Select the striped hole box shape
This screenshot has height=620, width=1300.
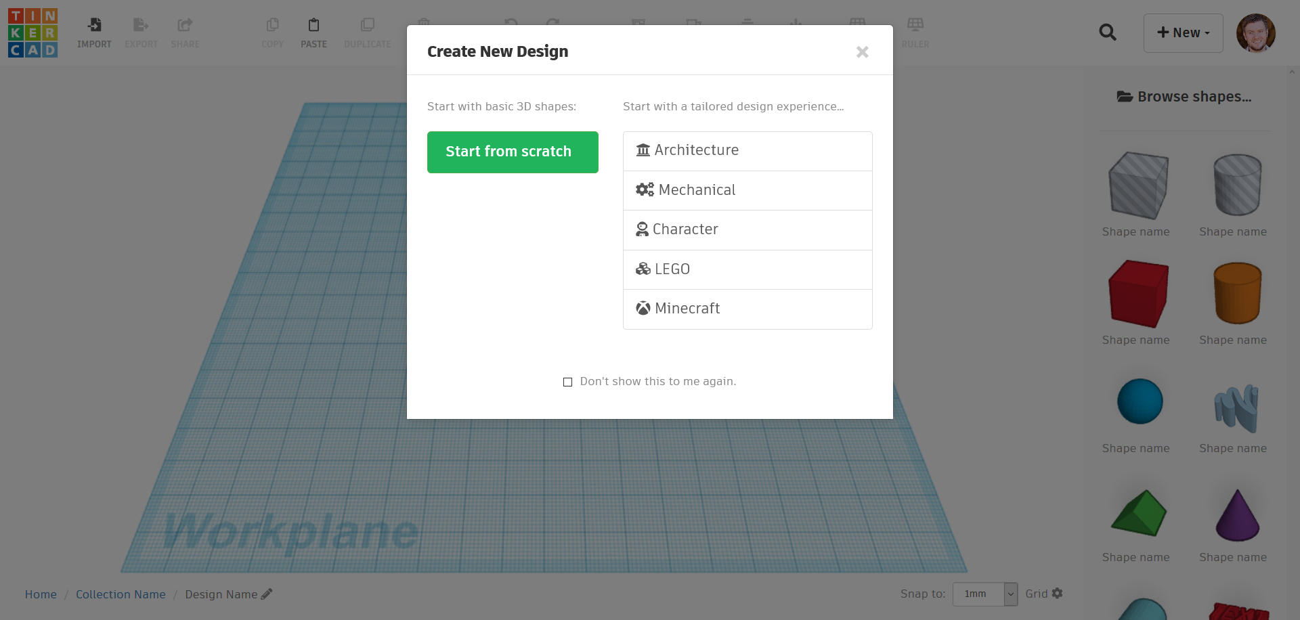(1137, 185)
